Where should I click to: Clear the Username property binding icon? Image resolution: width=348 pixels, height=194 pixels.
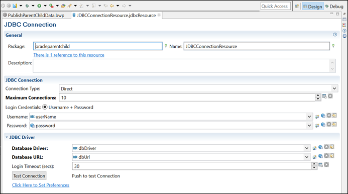tap(329, 115)
